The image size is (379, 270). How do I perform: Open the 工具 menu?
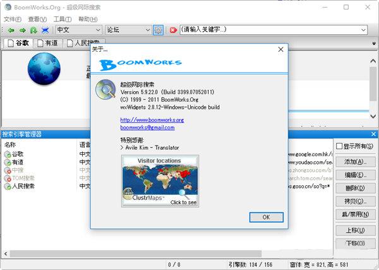[x=63, y=19]
